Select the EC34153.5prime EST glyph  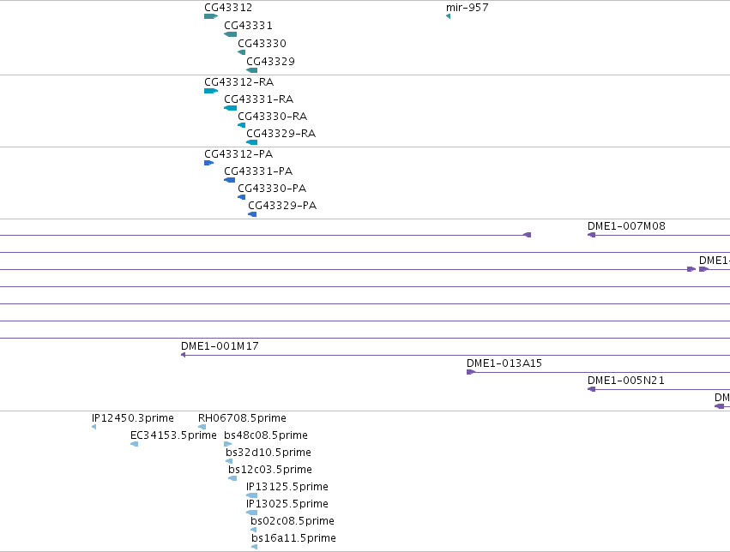coord(134,444)
